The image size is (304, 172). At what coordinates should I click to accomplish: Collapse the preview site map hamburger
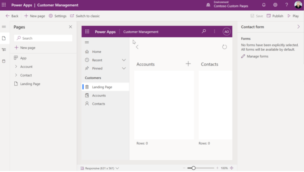coord(87,42)
